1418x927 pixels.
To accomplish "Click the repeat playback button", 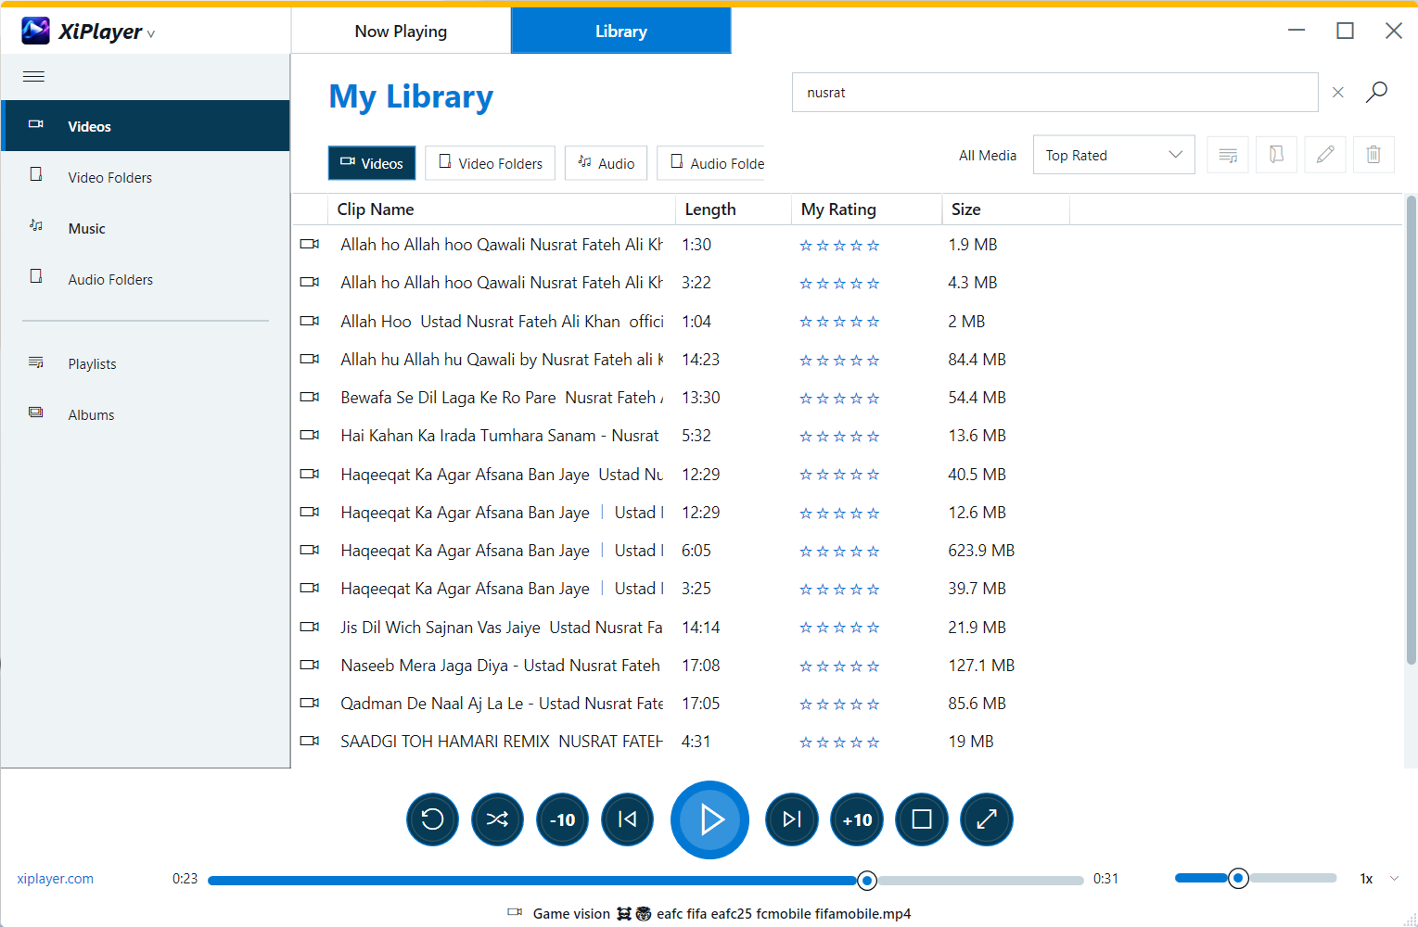I will pos(432,819).
